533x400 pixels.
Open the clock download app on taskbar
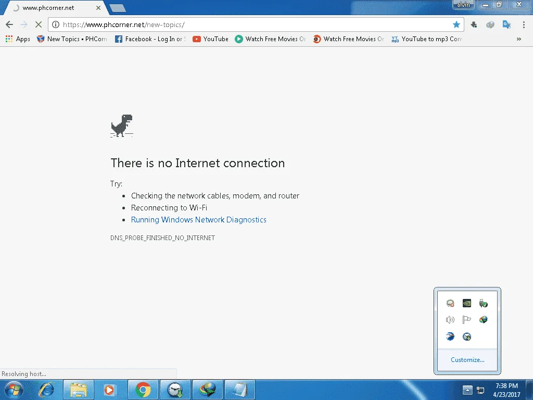[x=175, y=390]
